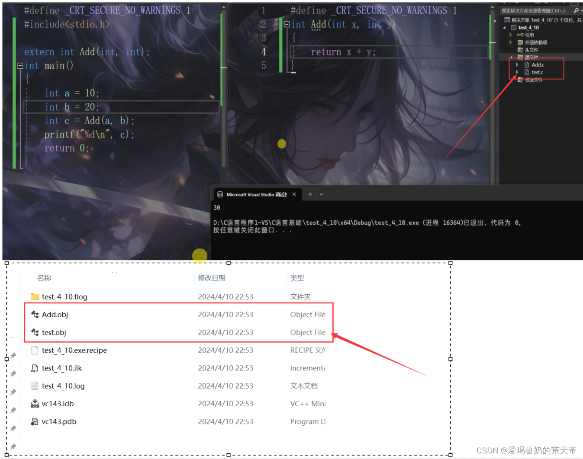The width and height of the screenshot is (583, 459).
Task: Click line number 4 in Add.c editor
Action: pyautogui.click(x=264, y=52)
